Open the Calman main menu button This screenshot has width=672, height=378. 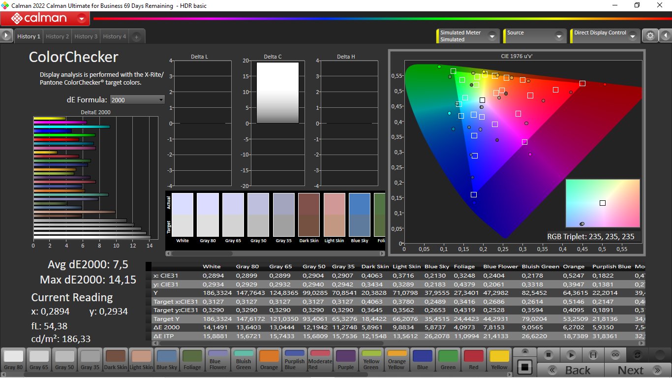(45, 19)
